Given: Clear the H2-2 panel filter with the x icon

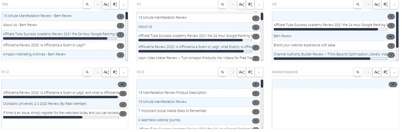Looking at the screenshot, I should click(x=233, y=72).
